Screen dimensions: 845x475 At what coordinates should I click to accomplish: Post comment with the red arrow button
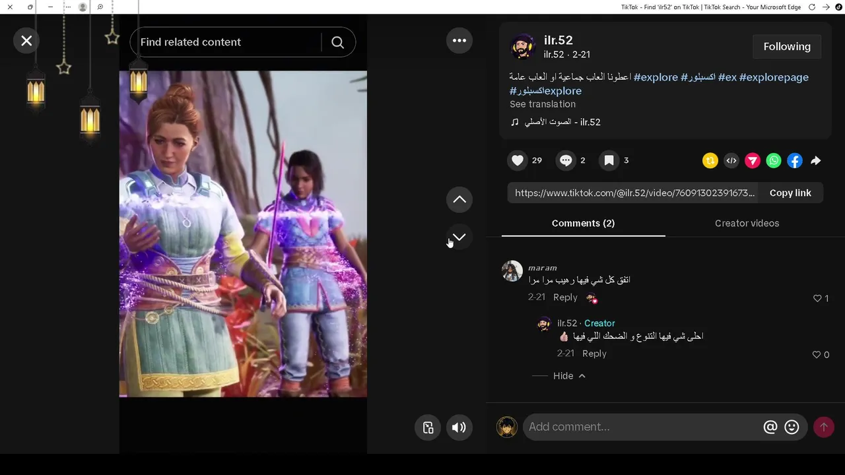823,427
